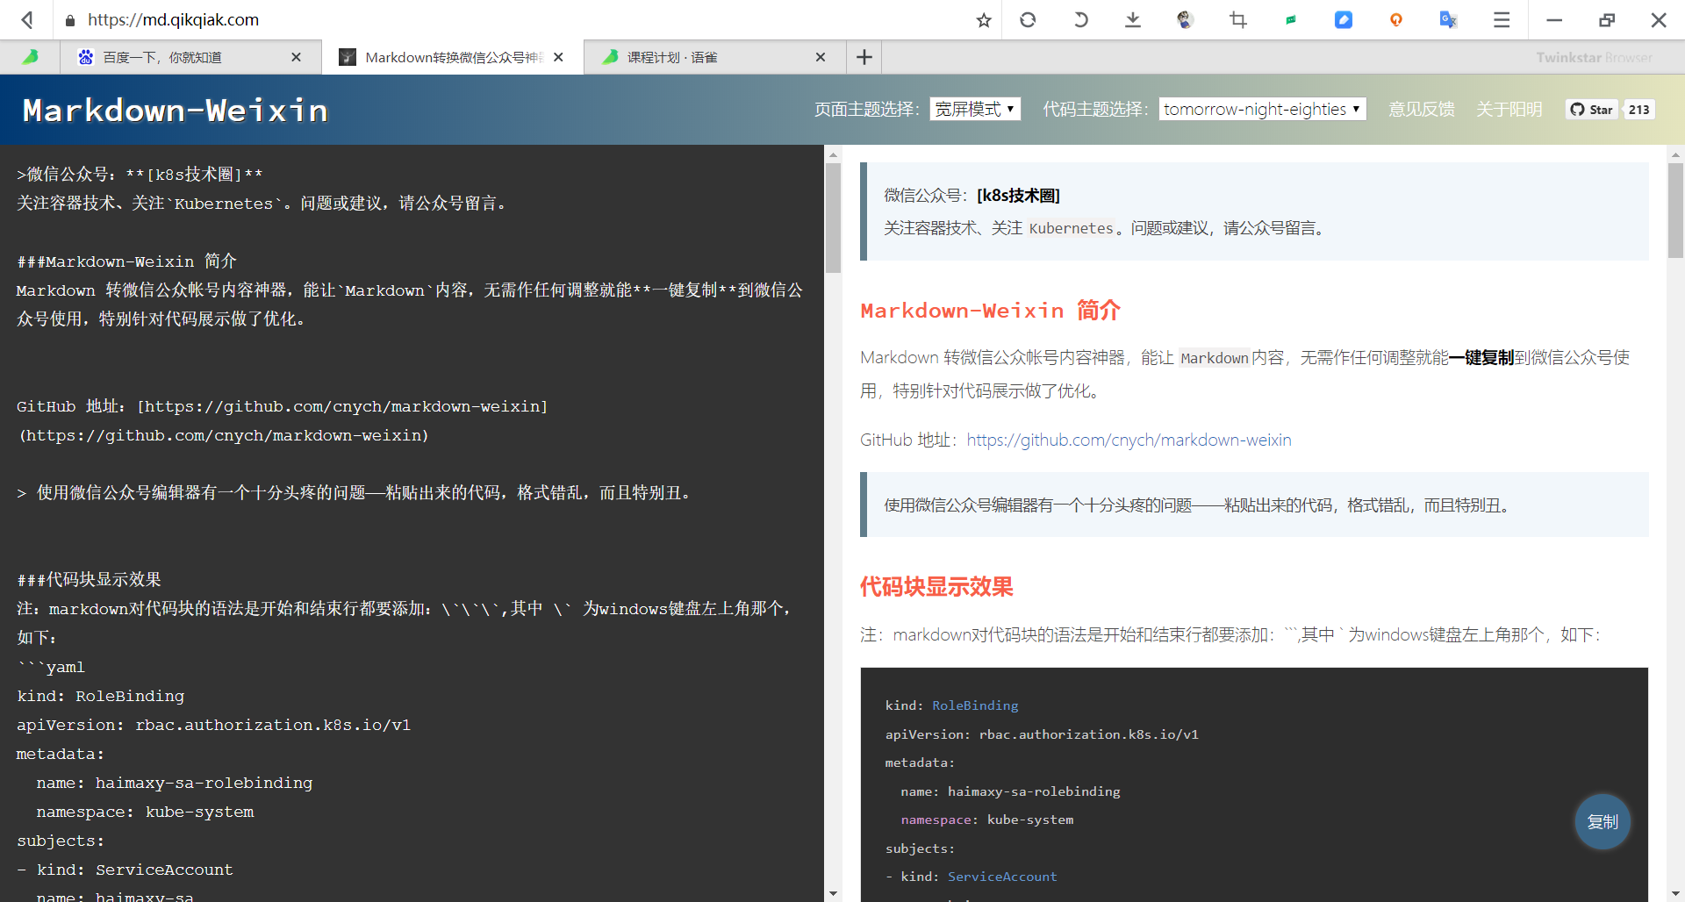Open the Google Translate extension icon
This screenshot has width=1685, height=902.
[x=1449, y=19]
